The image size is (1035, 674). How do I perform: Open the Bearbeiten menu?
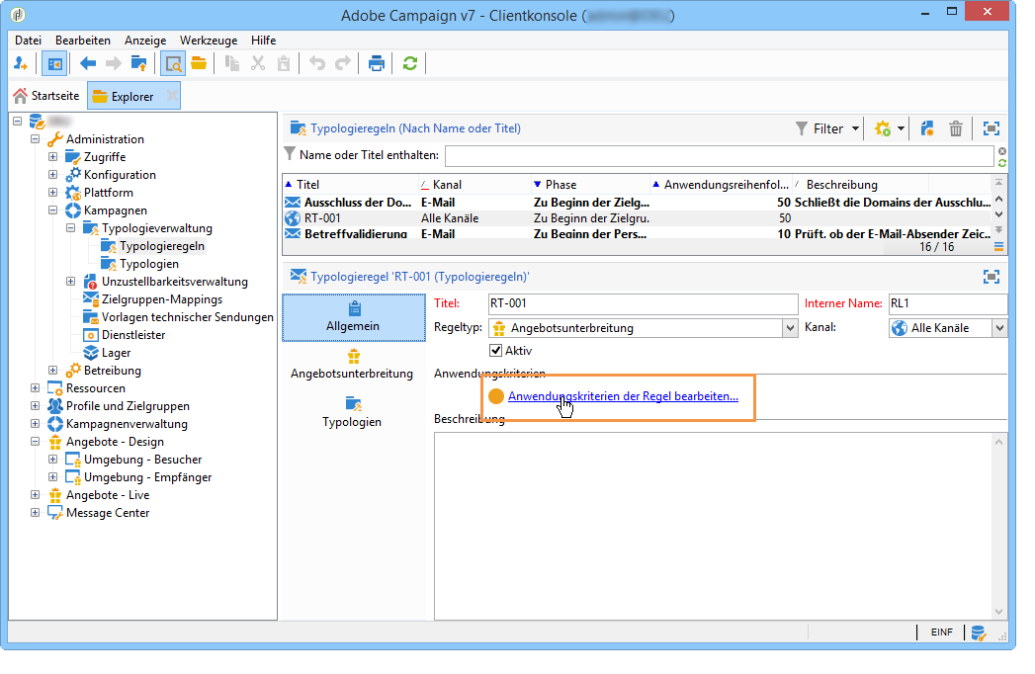click(x=82, y=41)
